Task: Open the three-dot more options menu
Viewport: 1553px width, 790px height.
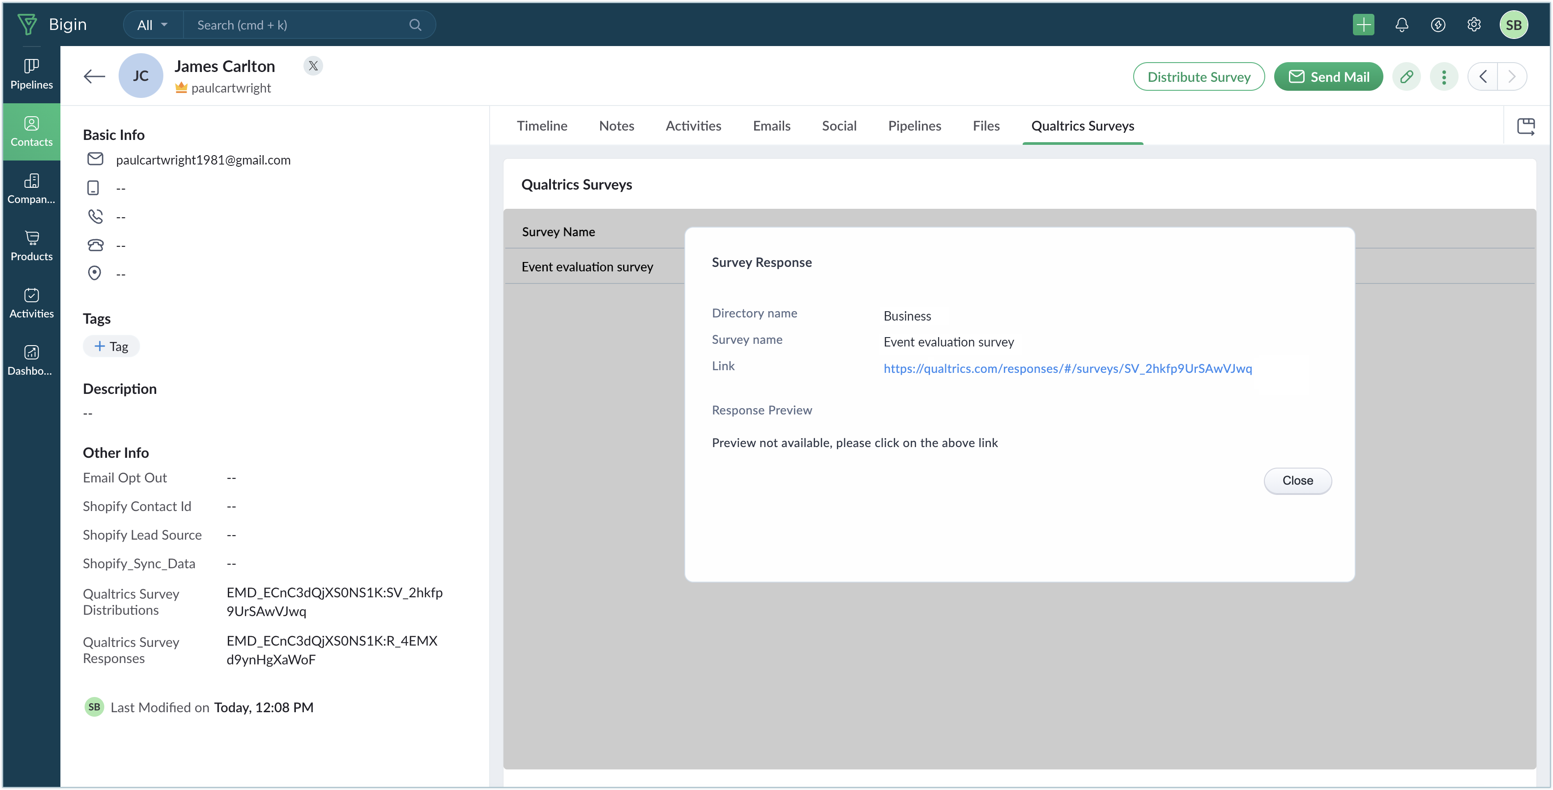Action: pos(1444,76)
